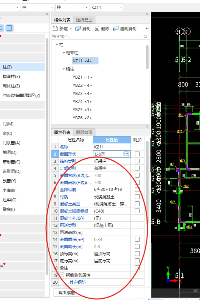Close the component list panel
This screenshot has width=200, height=300.
(147, 14)
